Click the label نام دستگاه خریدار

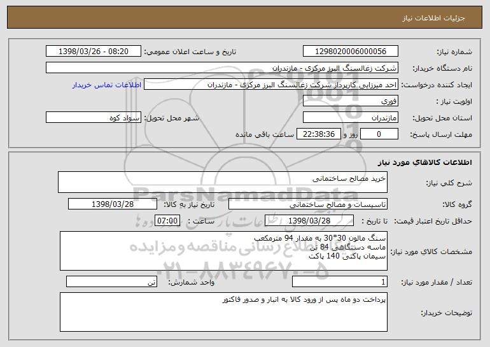coord(442,68)
